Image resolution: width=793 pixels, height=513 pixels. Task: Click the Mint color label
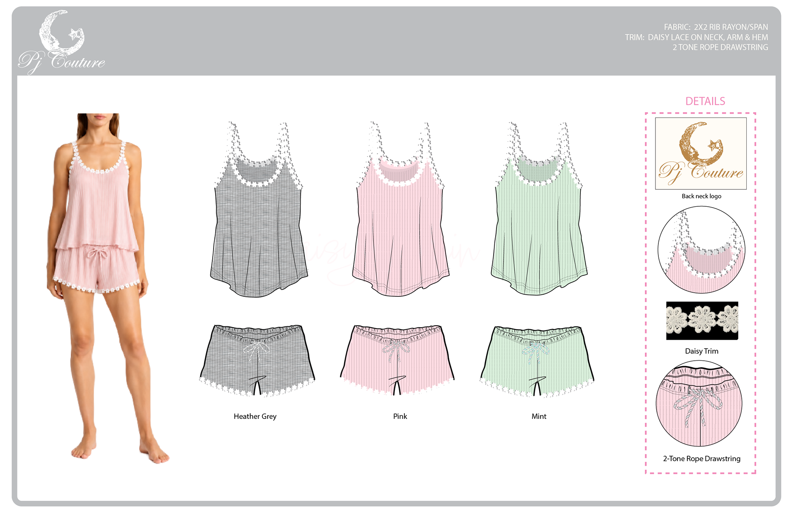[x=539, y=416]
